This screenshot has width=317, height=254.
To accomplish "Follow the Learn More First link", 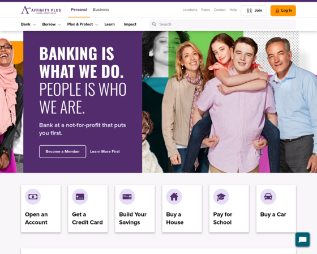I will click(105, 151).
